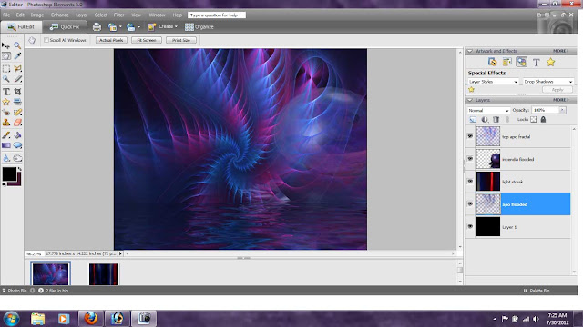Open the Enhance menu
The width and height of the screenshot is (583, 327).
(60, 15)
